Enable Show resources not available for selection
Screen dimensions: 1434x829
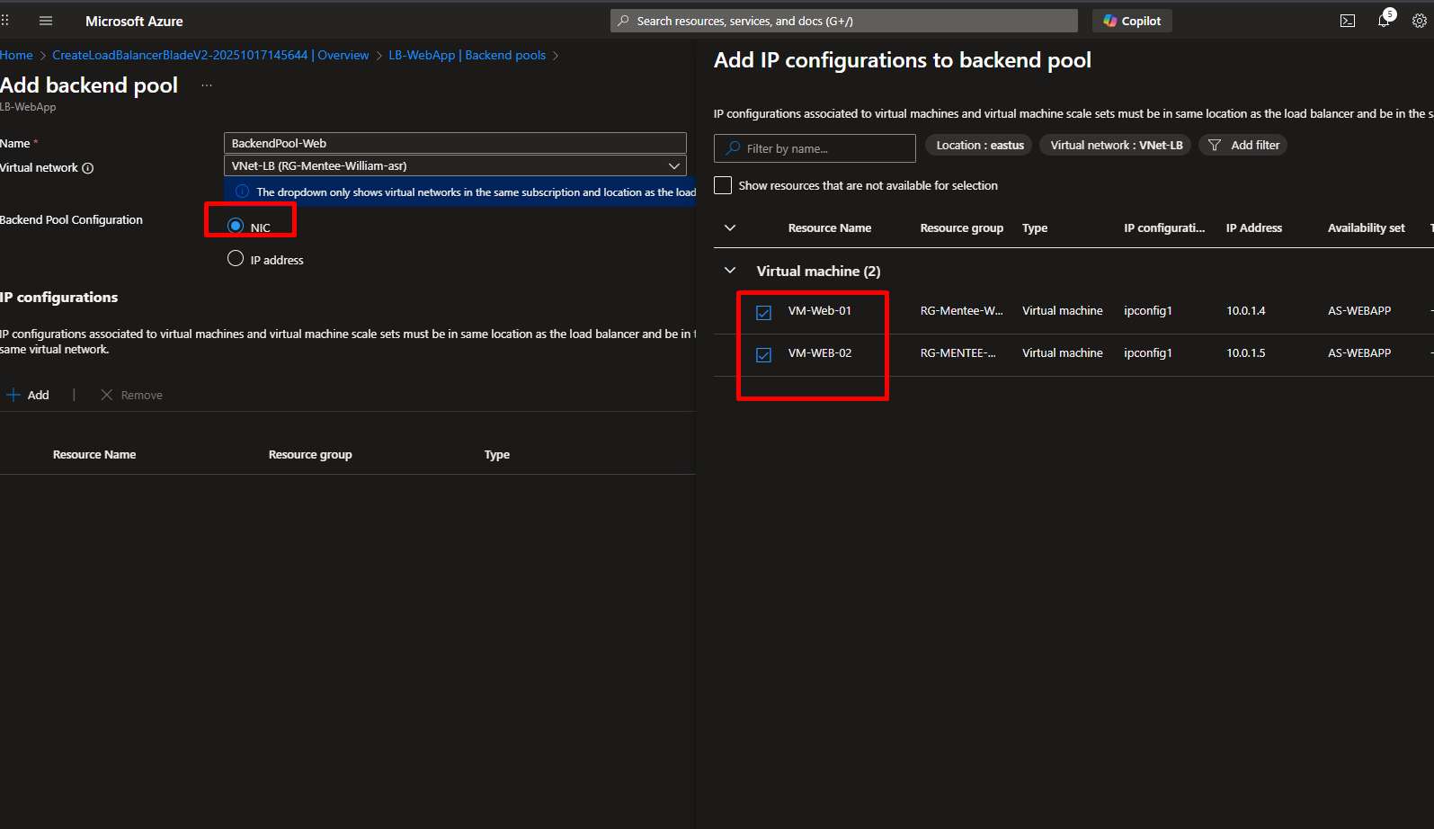[723, 185]
